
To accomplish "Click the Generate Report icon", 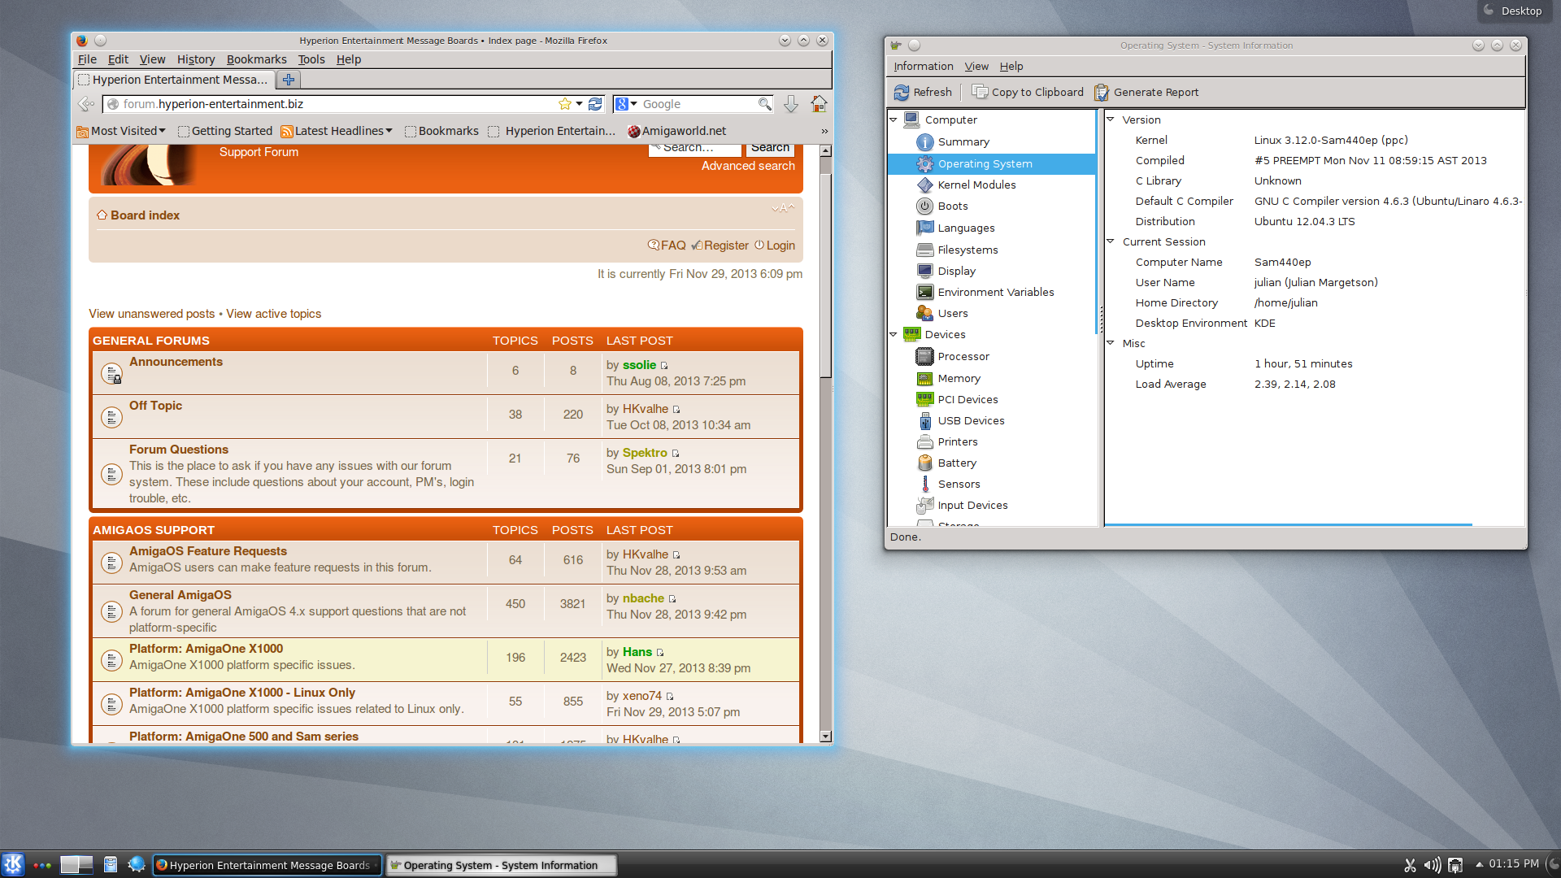I will (1102, 93).
